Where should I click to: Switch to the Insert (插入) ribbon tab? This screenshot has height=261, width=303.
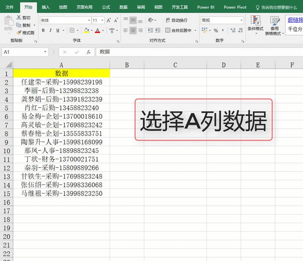46,7
